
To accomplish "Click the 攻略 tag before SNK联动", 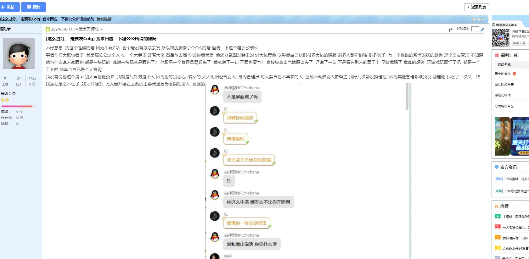I will click(x=499, y=191).
